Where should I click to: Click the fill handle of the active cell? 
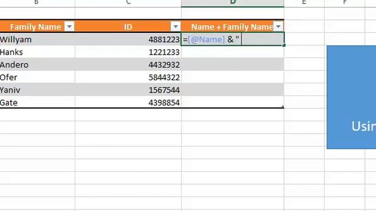(x=284, y=45)
